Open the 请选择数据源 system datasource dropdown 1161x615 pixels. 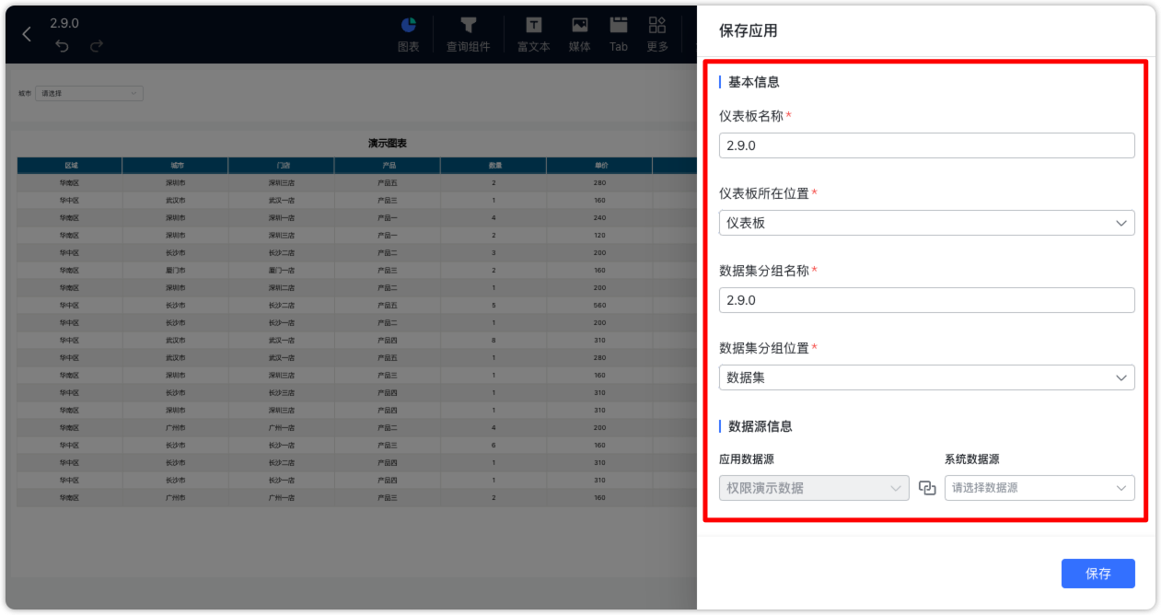pyautogui.click(x=1039, y=488)
